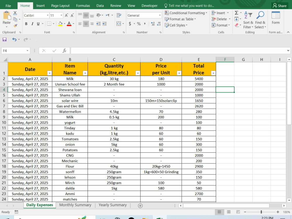Screen dimensions: 292x219
Task: Click the Merge & Center icon
Action: coord(119,24)
